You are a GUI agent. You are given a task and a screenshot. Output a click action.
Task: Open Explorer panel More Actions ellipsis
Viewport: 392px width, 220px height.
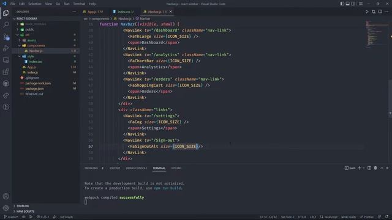tap(74, 12)
